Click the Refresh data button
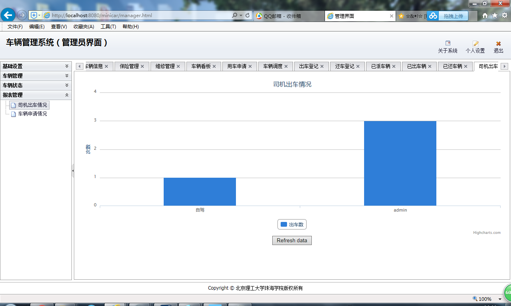 click(x=292, y=240)
